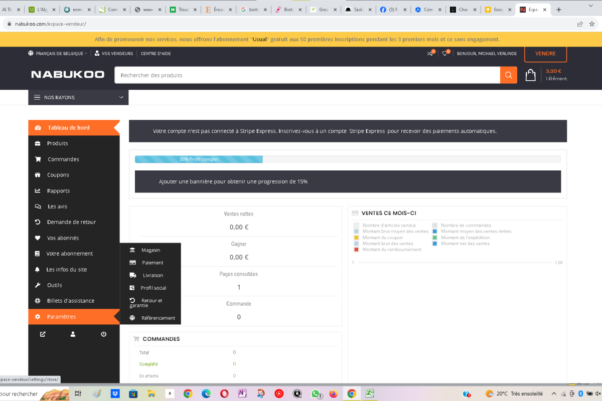
Task: Open the wishlist heart icon in header
Action: (x=444, y=54)
